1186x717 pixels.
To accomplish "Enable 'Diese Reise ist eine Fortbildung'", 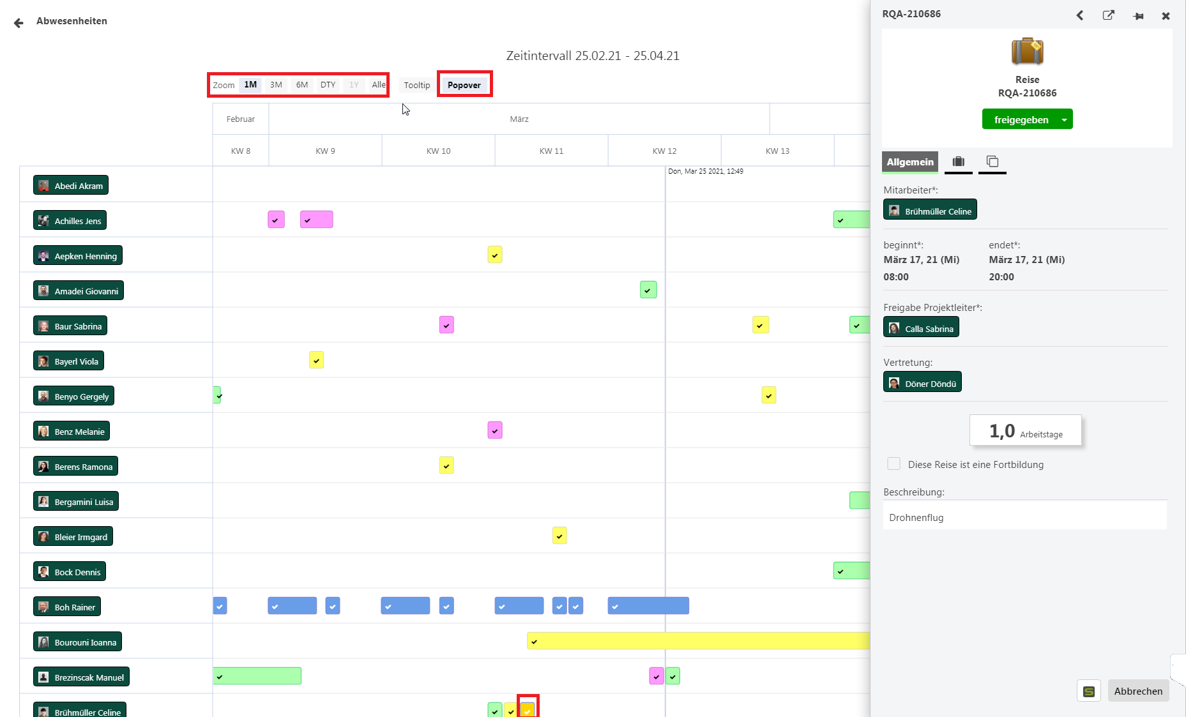I will tap(893, 464).
